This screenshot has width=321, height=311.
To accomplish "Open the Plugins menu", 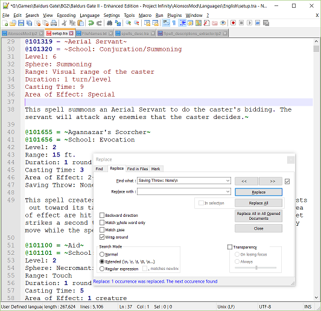I will pos(174,15).
